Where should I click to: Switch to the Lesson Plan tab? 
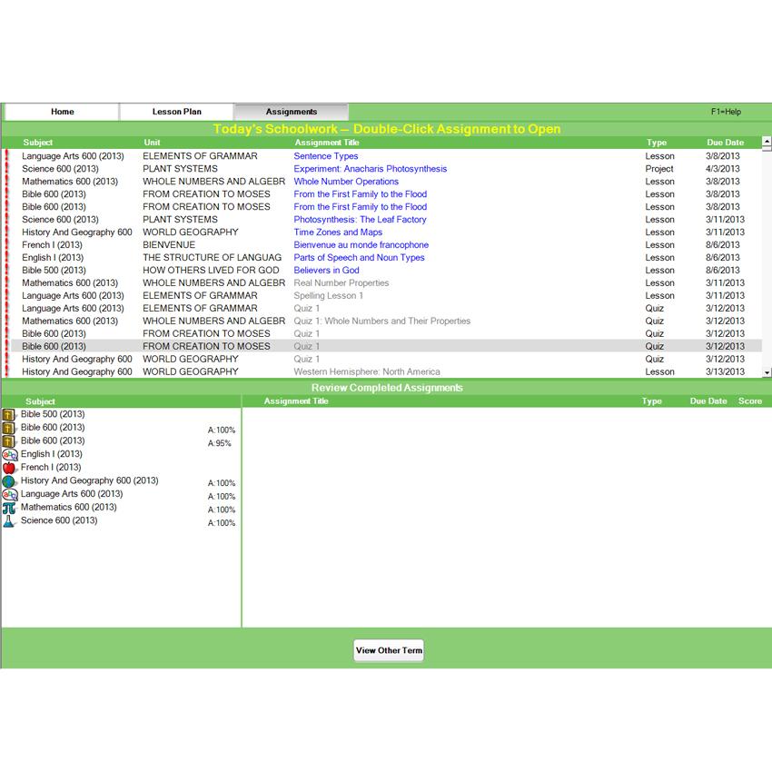(x=177, y=112)
